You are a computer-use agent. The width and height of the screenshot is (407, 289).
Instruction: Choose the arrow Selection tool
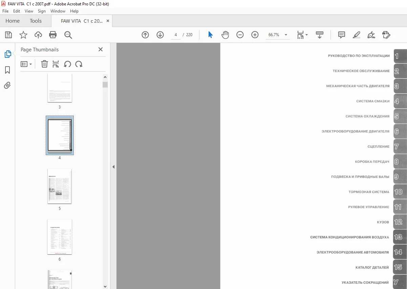210,35
